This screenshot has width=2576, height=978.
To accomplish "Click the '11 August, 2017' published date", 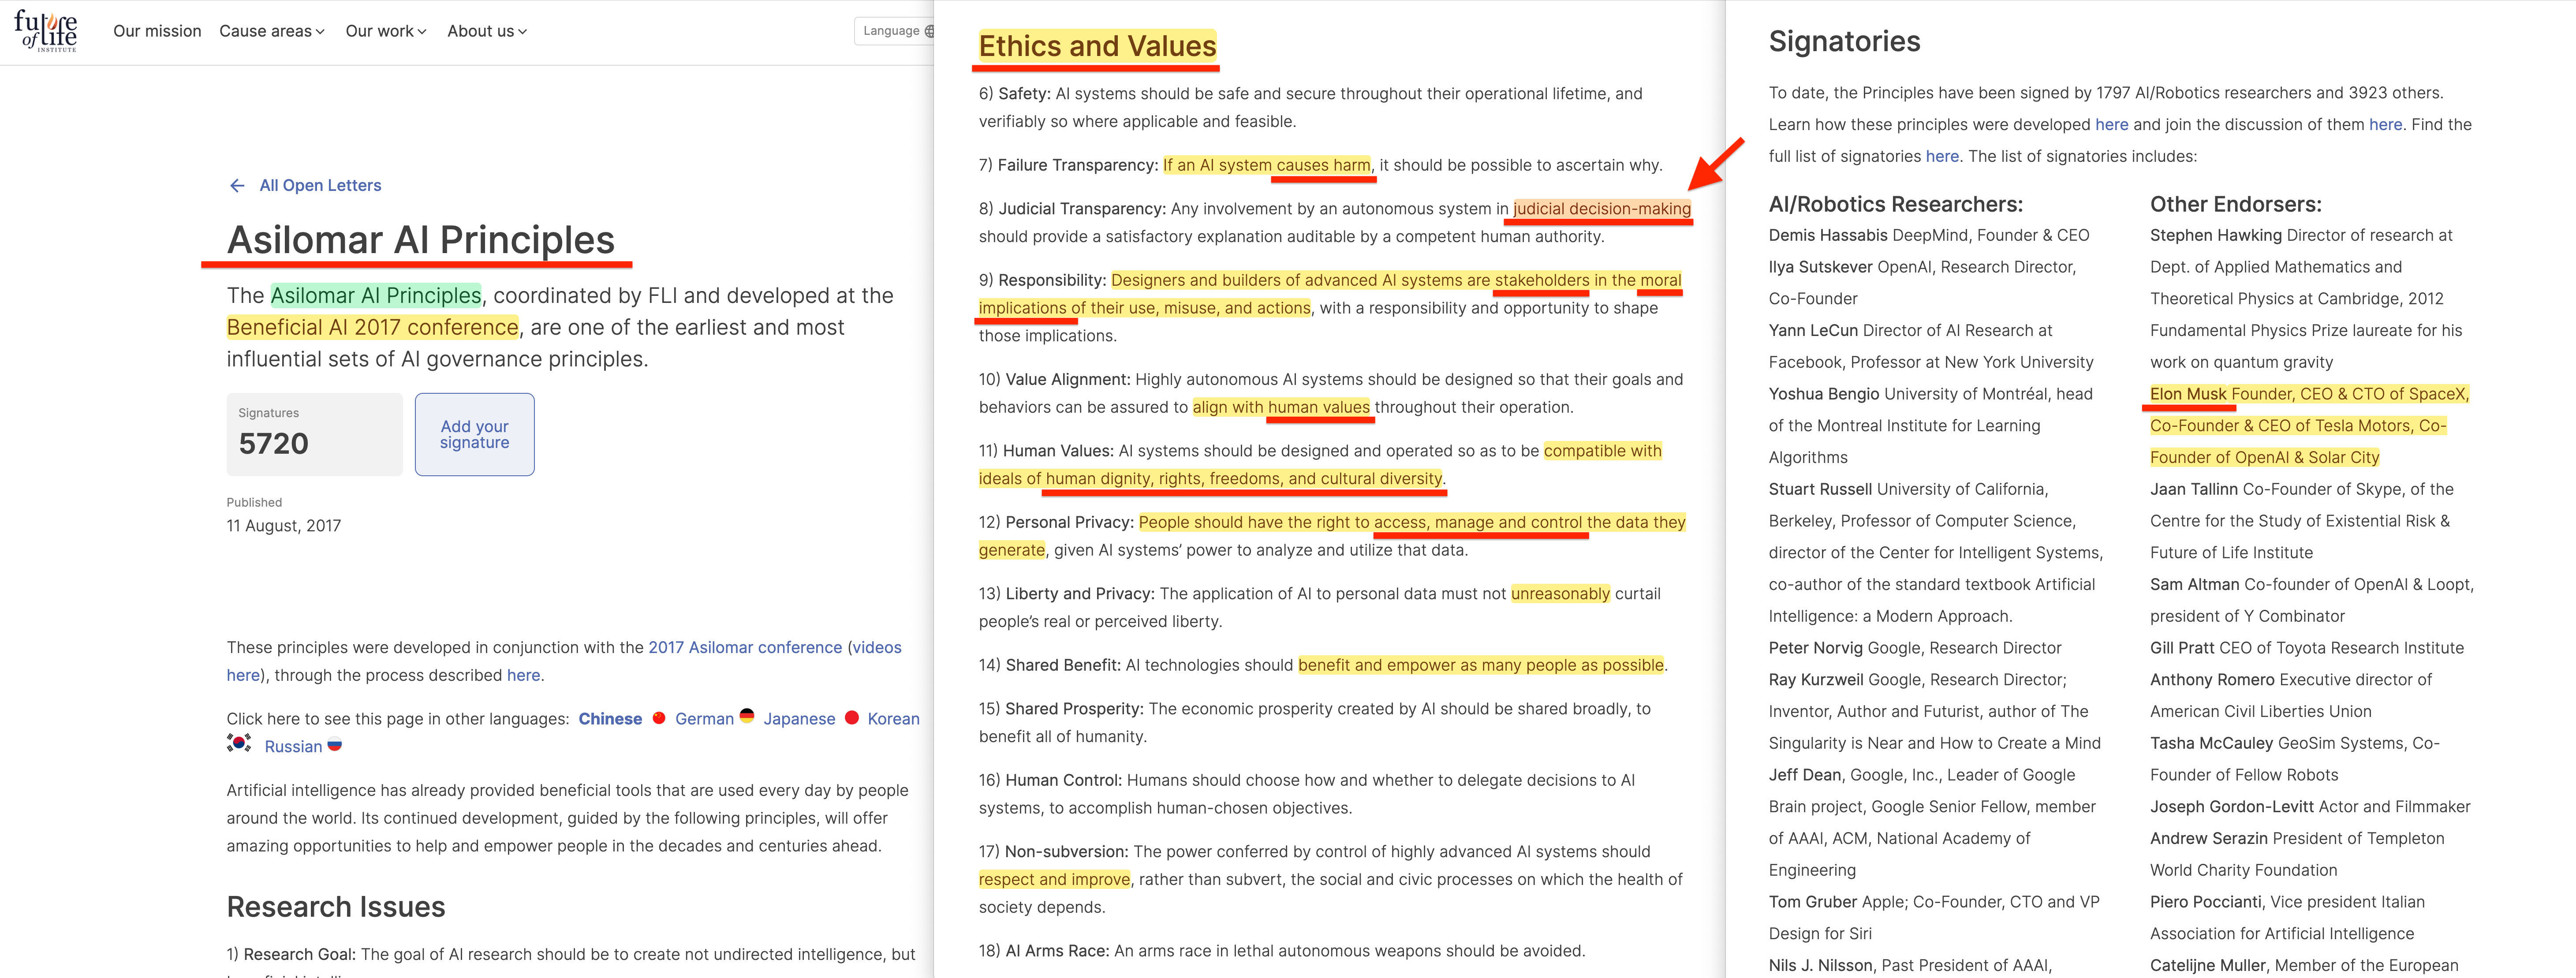I will [284, 526].
